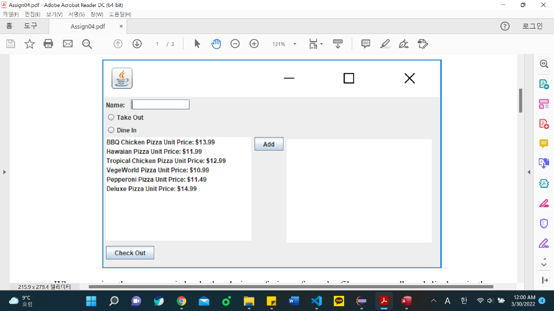Open the 도움말(H) menu
This screenshot has height=311, width=554.
tap(120, 14)
